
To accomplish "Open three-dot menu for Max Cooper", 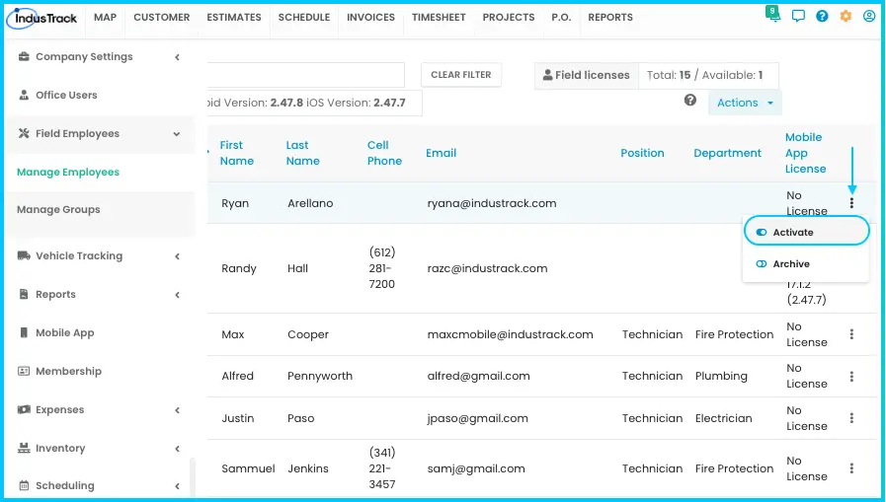I will 851,334.
